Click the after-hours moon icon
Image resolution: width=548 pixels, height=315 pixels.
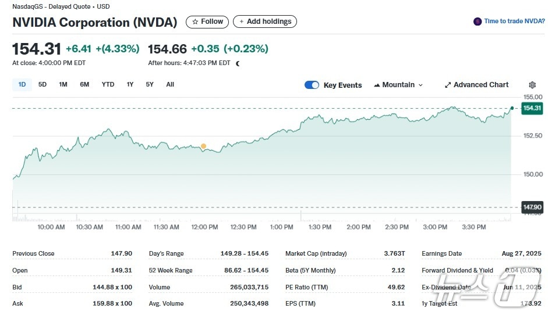click(x=238, y=63)
